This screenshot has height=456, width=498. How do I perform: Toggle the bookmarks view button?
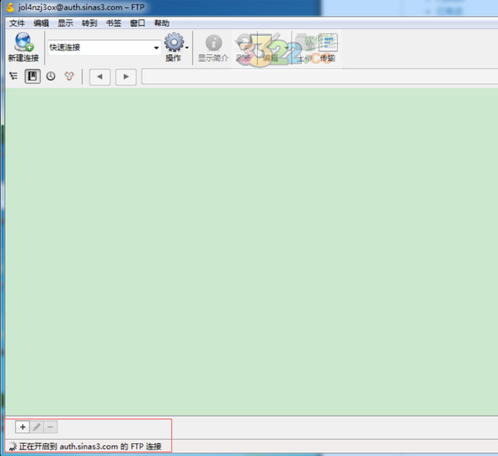[32, 76]
